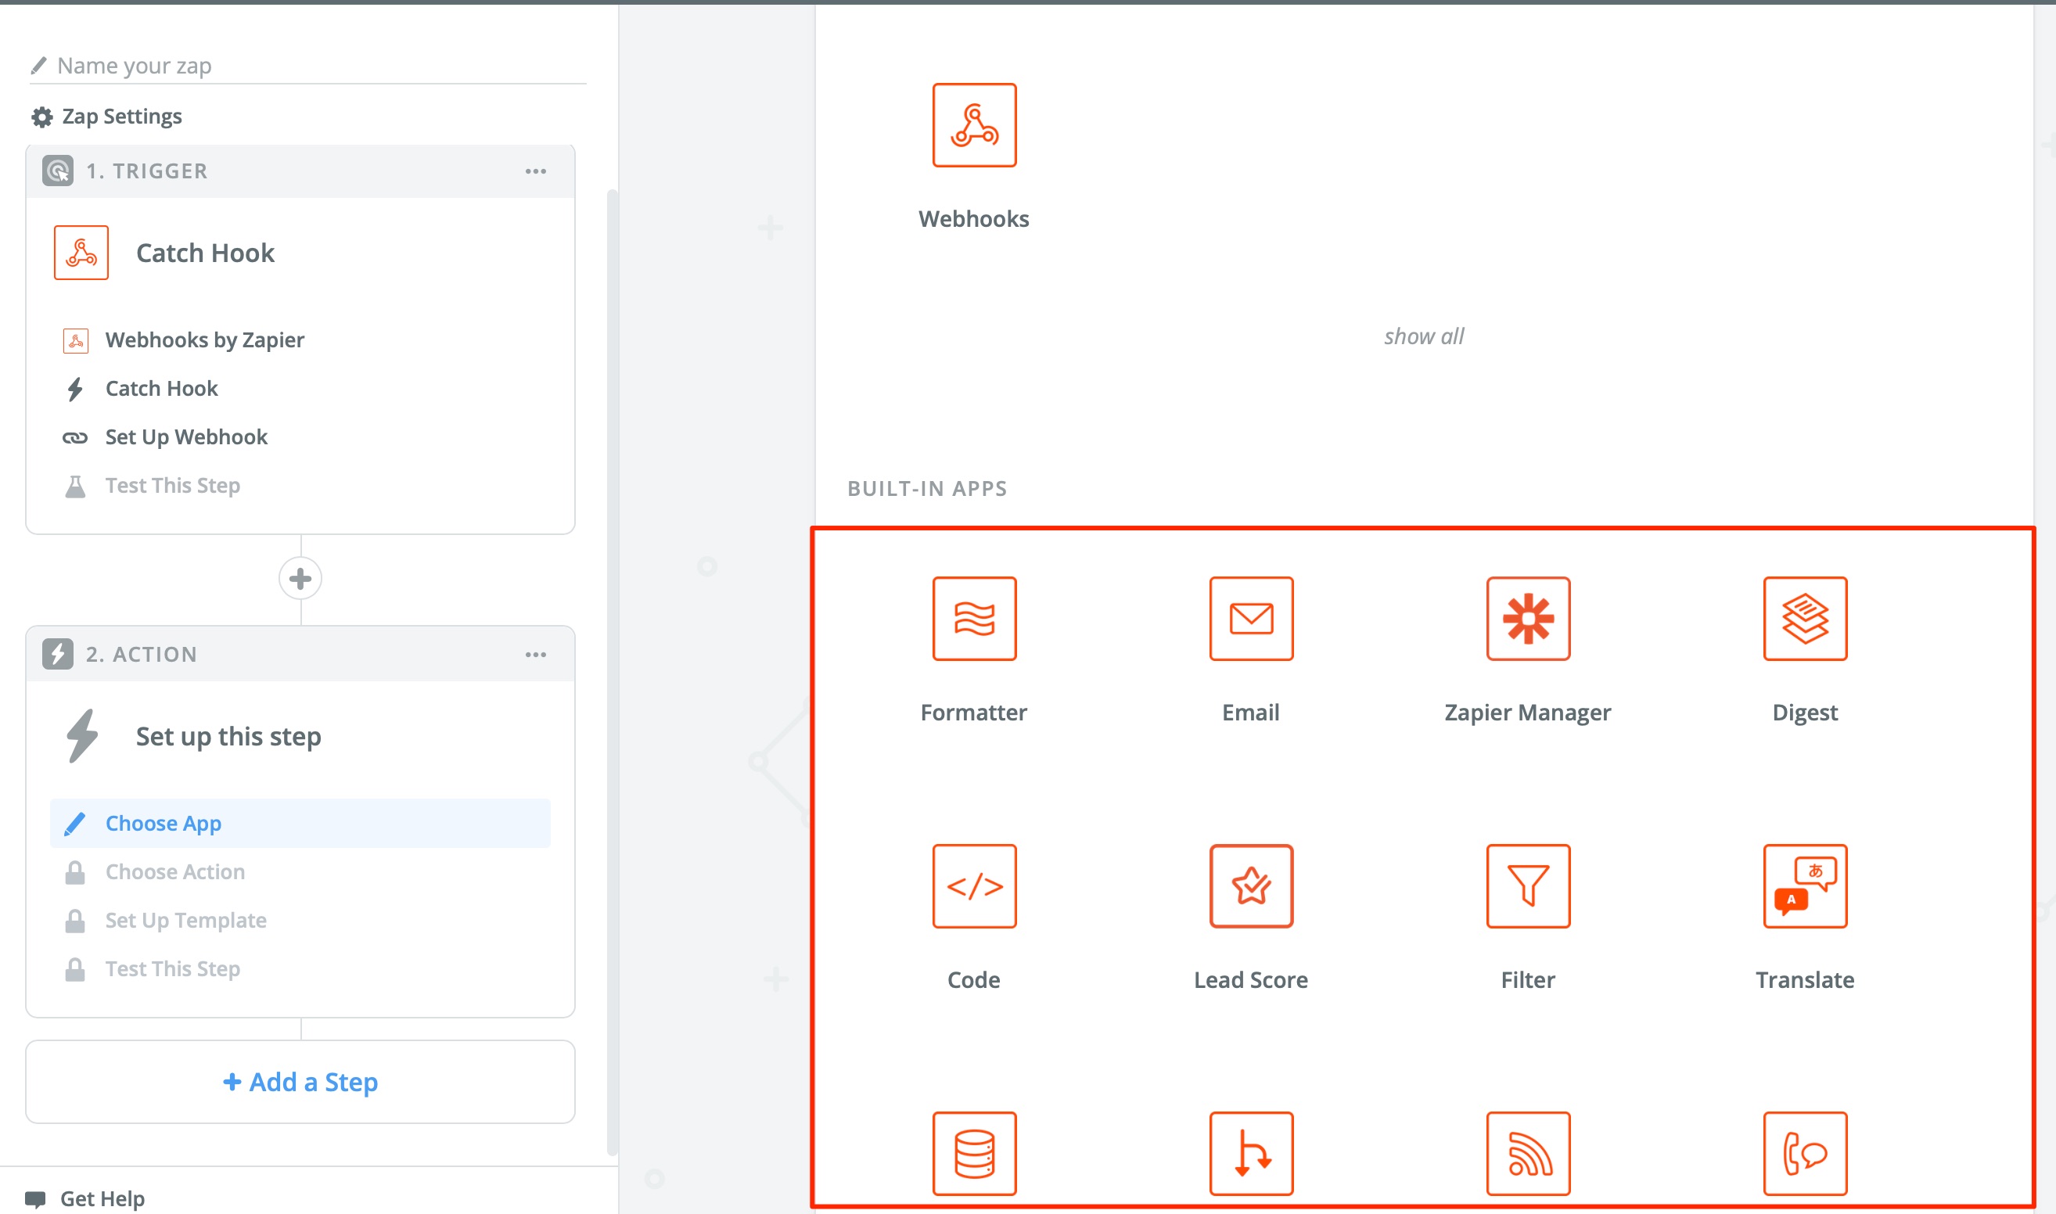
Task: Click the show all link
Action: click(x=1424, y=336)
